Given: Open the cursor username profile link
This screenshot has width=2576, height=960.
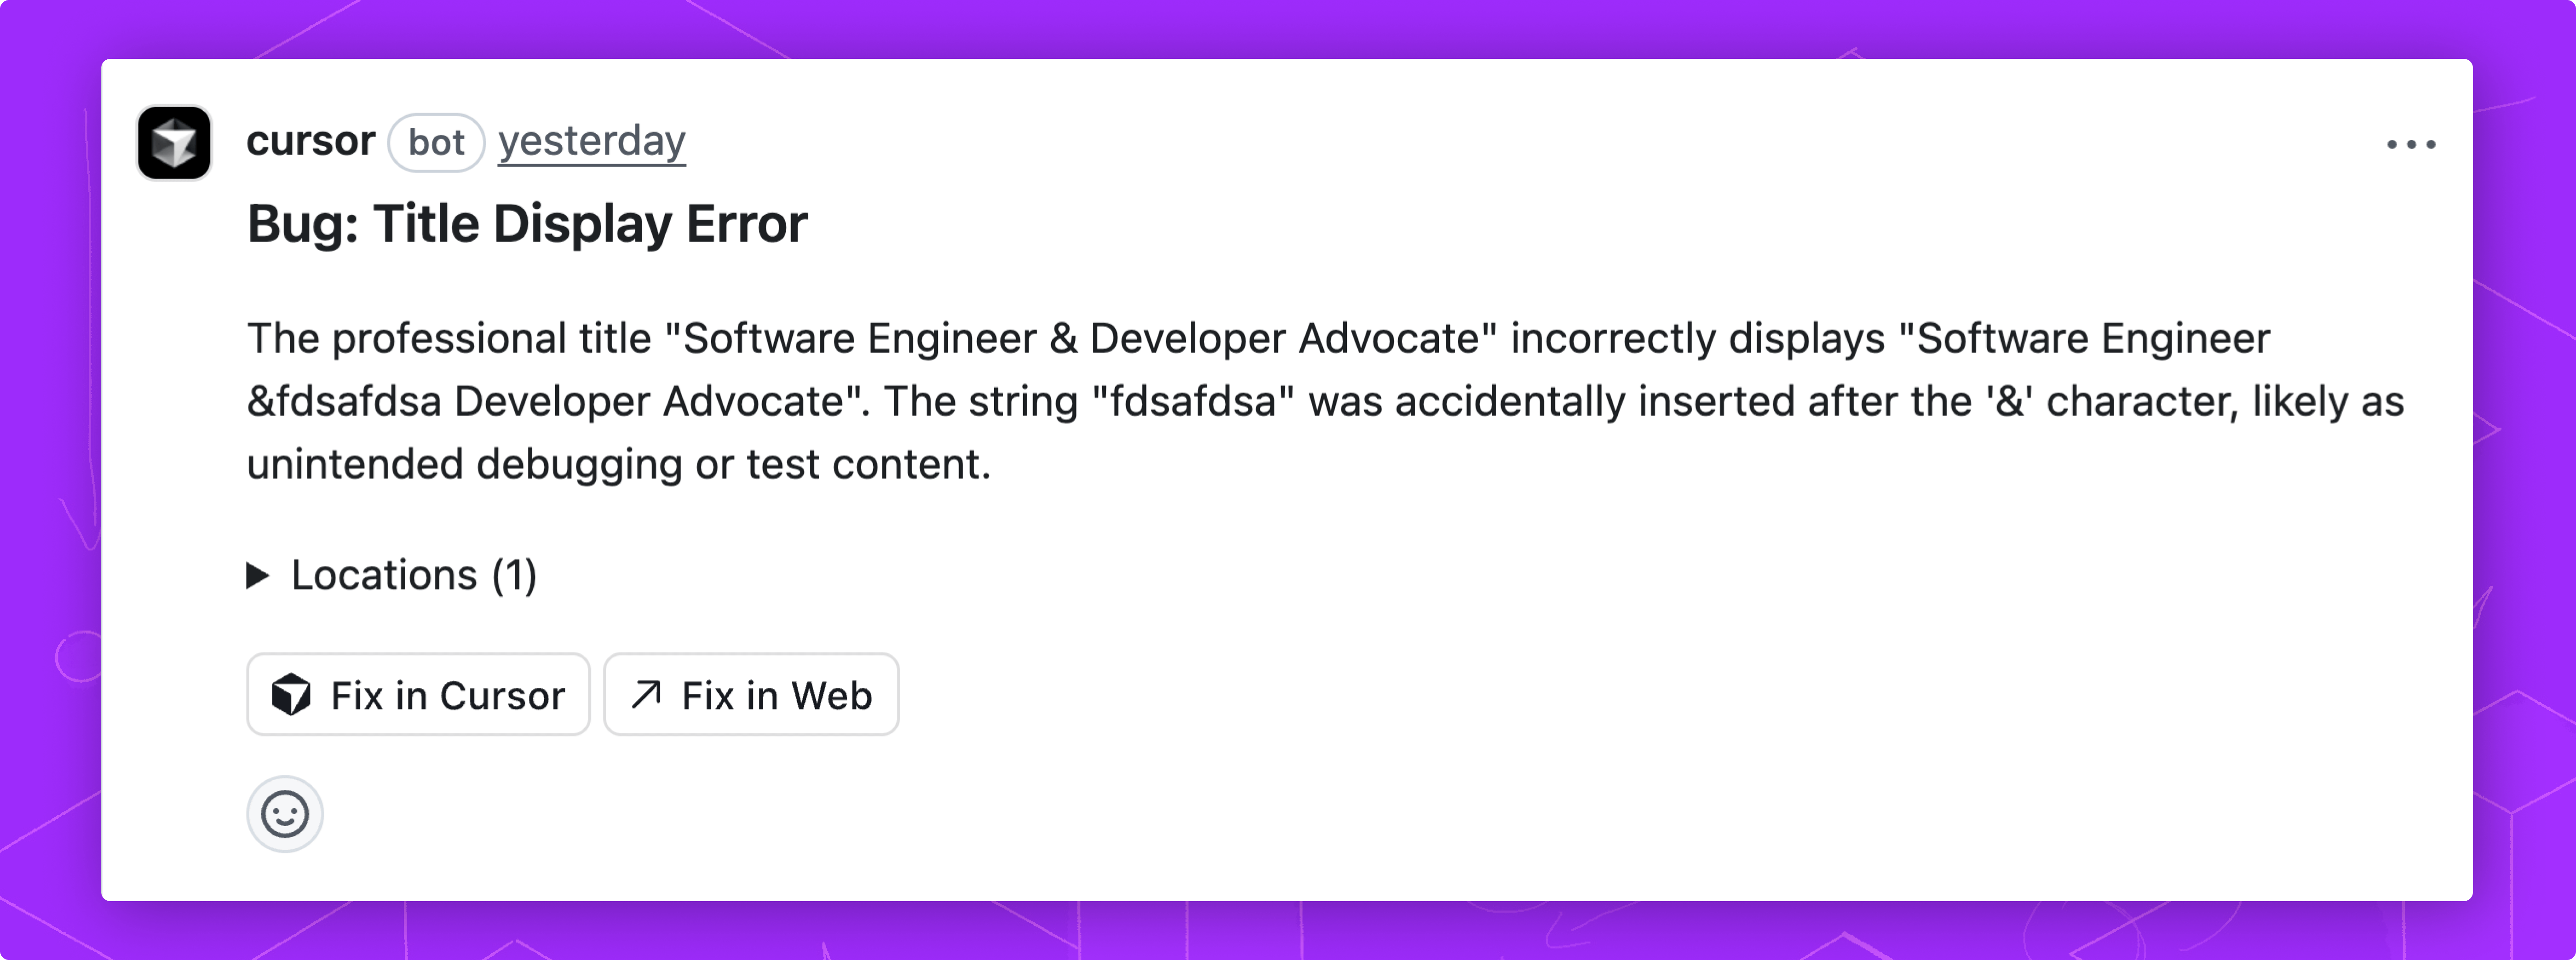Looking at the screenshot, I should tap(311, 141).
